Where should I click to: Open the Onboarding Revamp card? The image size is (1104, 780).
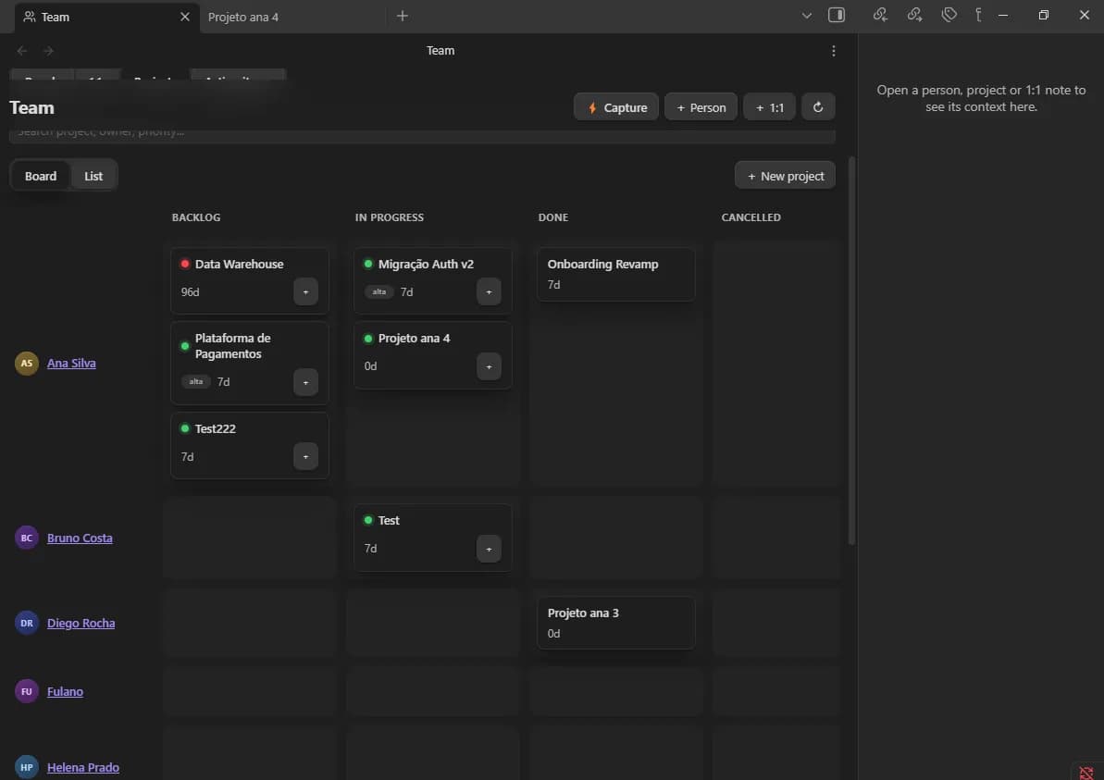616,274
